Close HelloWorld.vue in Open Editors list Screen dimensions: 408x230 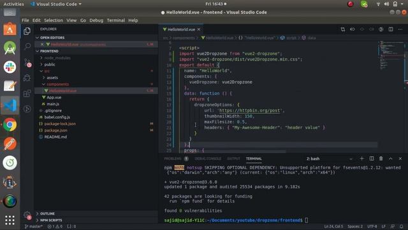pyautogui.click(x=42, y=44)
